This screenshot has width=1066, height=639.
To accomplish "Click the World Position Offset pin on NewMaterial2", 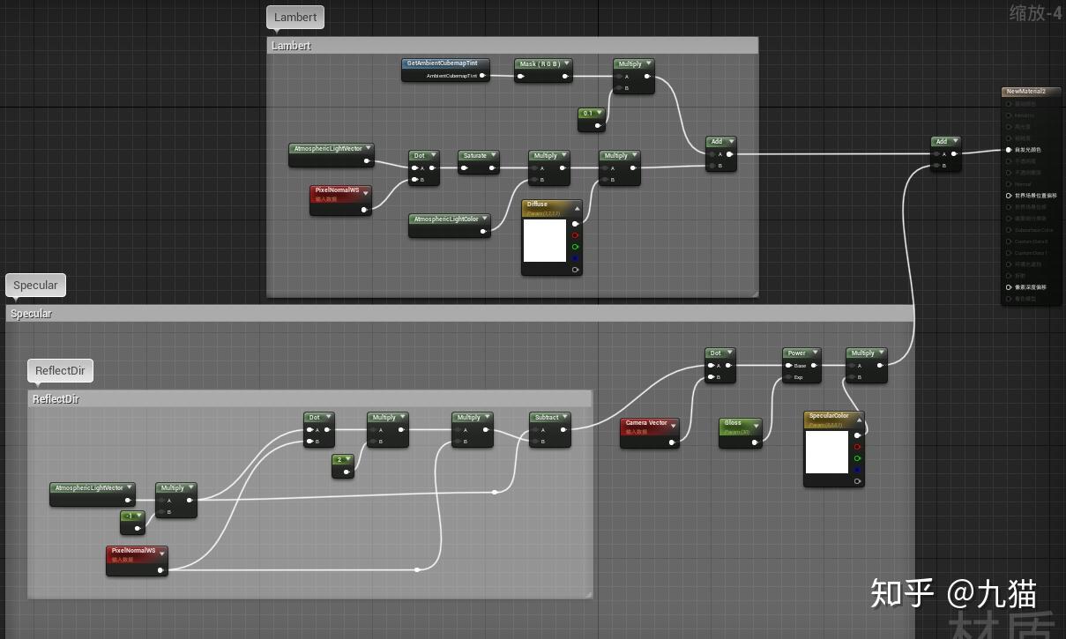I will tap(1008, 194).
